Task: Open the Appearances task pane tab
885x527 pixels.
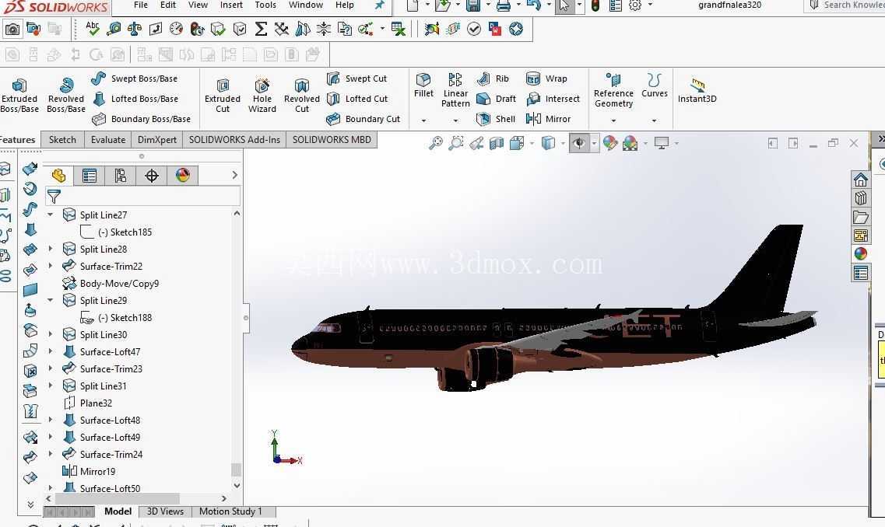Action: click(860, 253)
